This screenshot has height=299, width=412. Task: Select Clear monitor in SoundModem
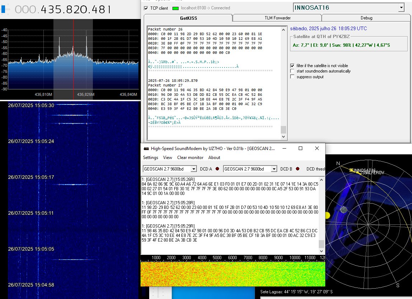[190, 158]
